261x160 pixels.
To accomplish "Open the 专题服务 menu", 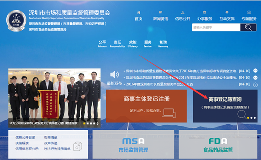I will pos(249,19).
